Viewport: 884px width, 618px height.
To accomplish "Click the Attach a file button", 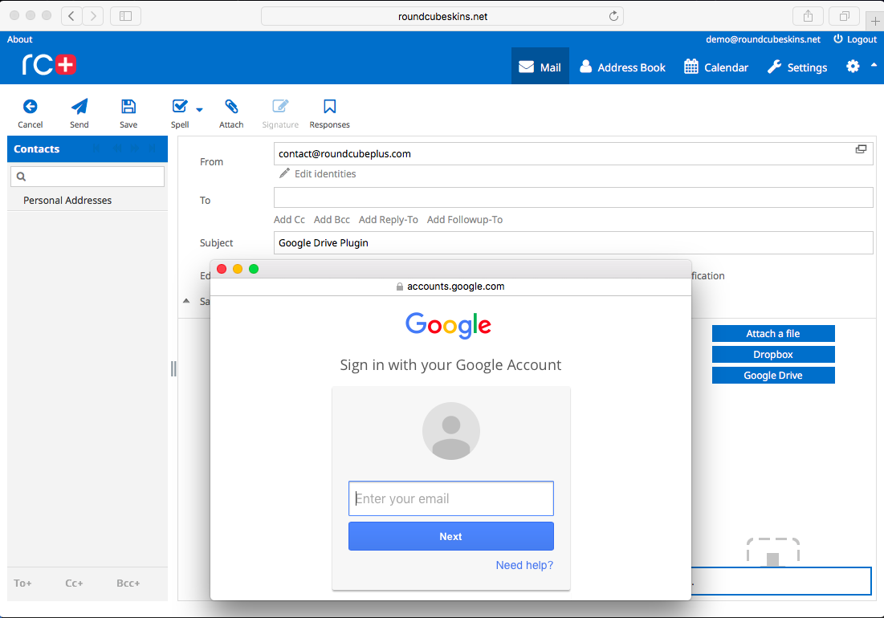I will [x=773, y=334].
